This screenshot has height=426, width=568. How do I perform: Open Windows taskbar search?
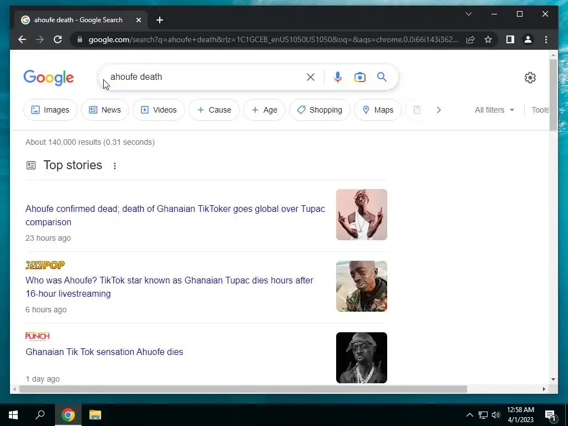[40, 415]
